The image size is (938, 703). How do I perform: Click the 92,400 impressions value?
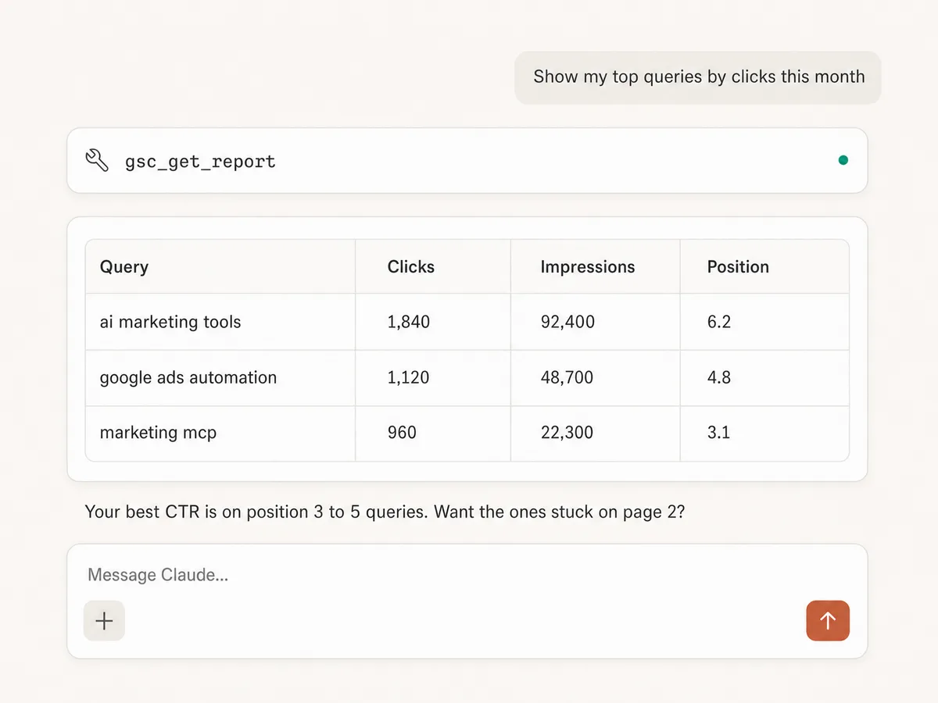click(567, 322)
